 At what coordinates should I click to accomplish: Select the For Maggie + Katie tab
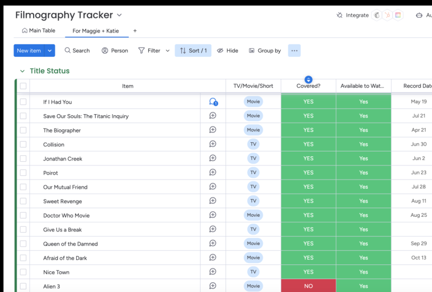(96, 31)
